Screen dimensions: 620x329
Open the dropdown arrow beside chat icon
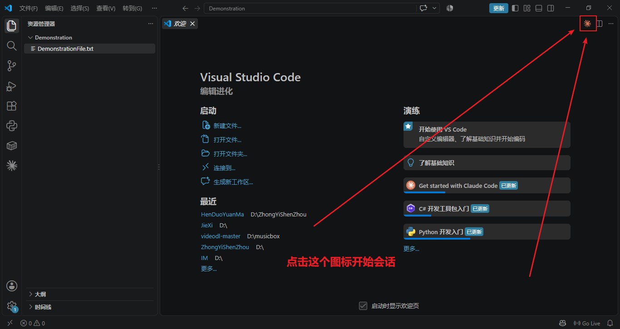pyautogui.click(x=435, y=8)
